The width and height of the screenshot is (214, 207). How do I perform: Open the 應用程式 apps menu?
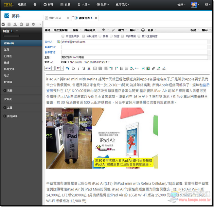[x=122, y=5]
